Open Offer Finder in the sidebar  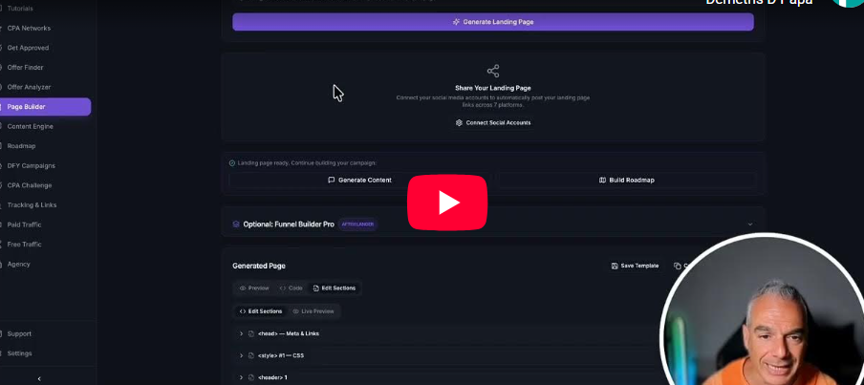pos(26,68)
